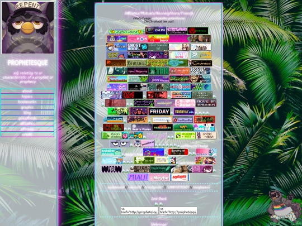Open the 'graphix' sidebar menu item
302x226 pixels.
(x=27, y=107)
